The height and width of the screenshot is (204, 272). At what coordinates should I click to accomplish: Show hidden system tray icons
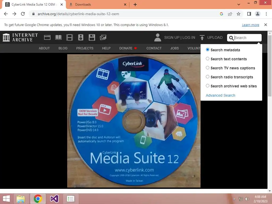point(234,199)
